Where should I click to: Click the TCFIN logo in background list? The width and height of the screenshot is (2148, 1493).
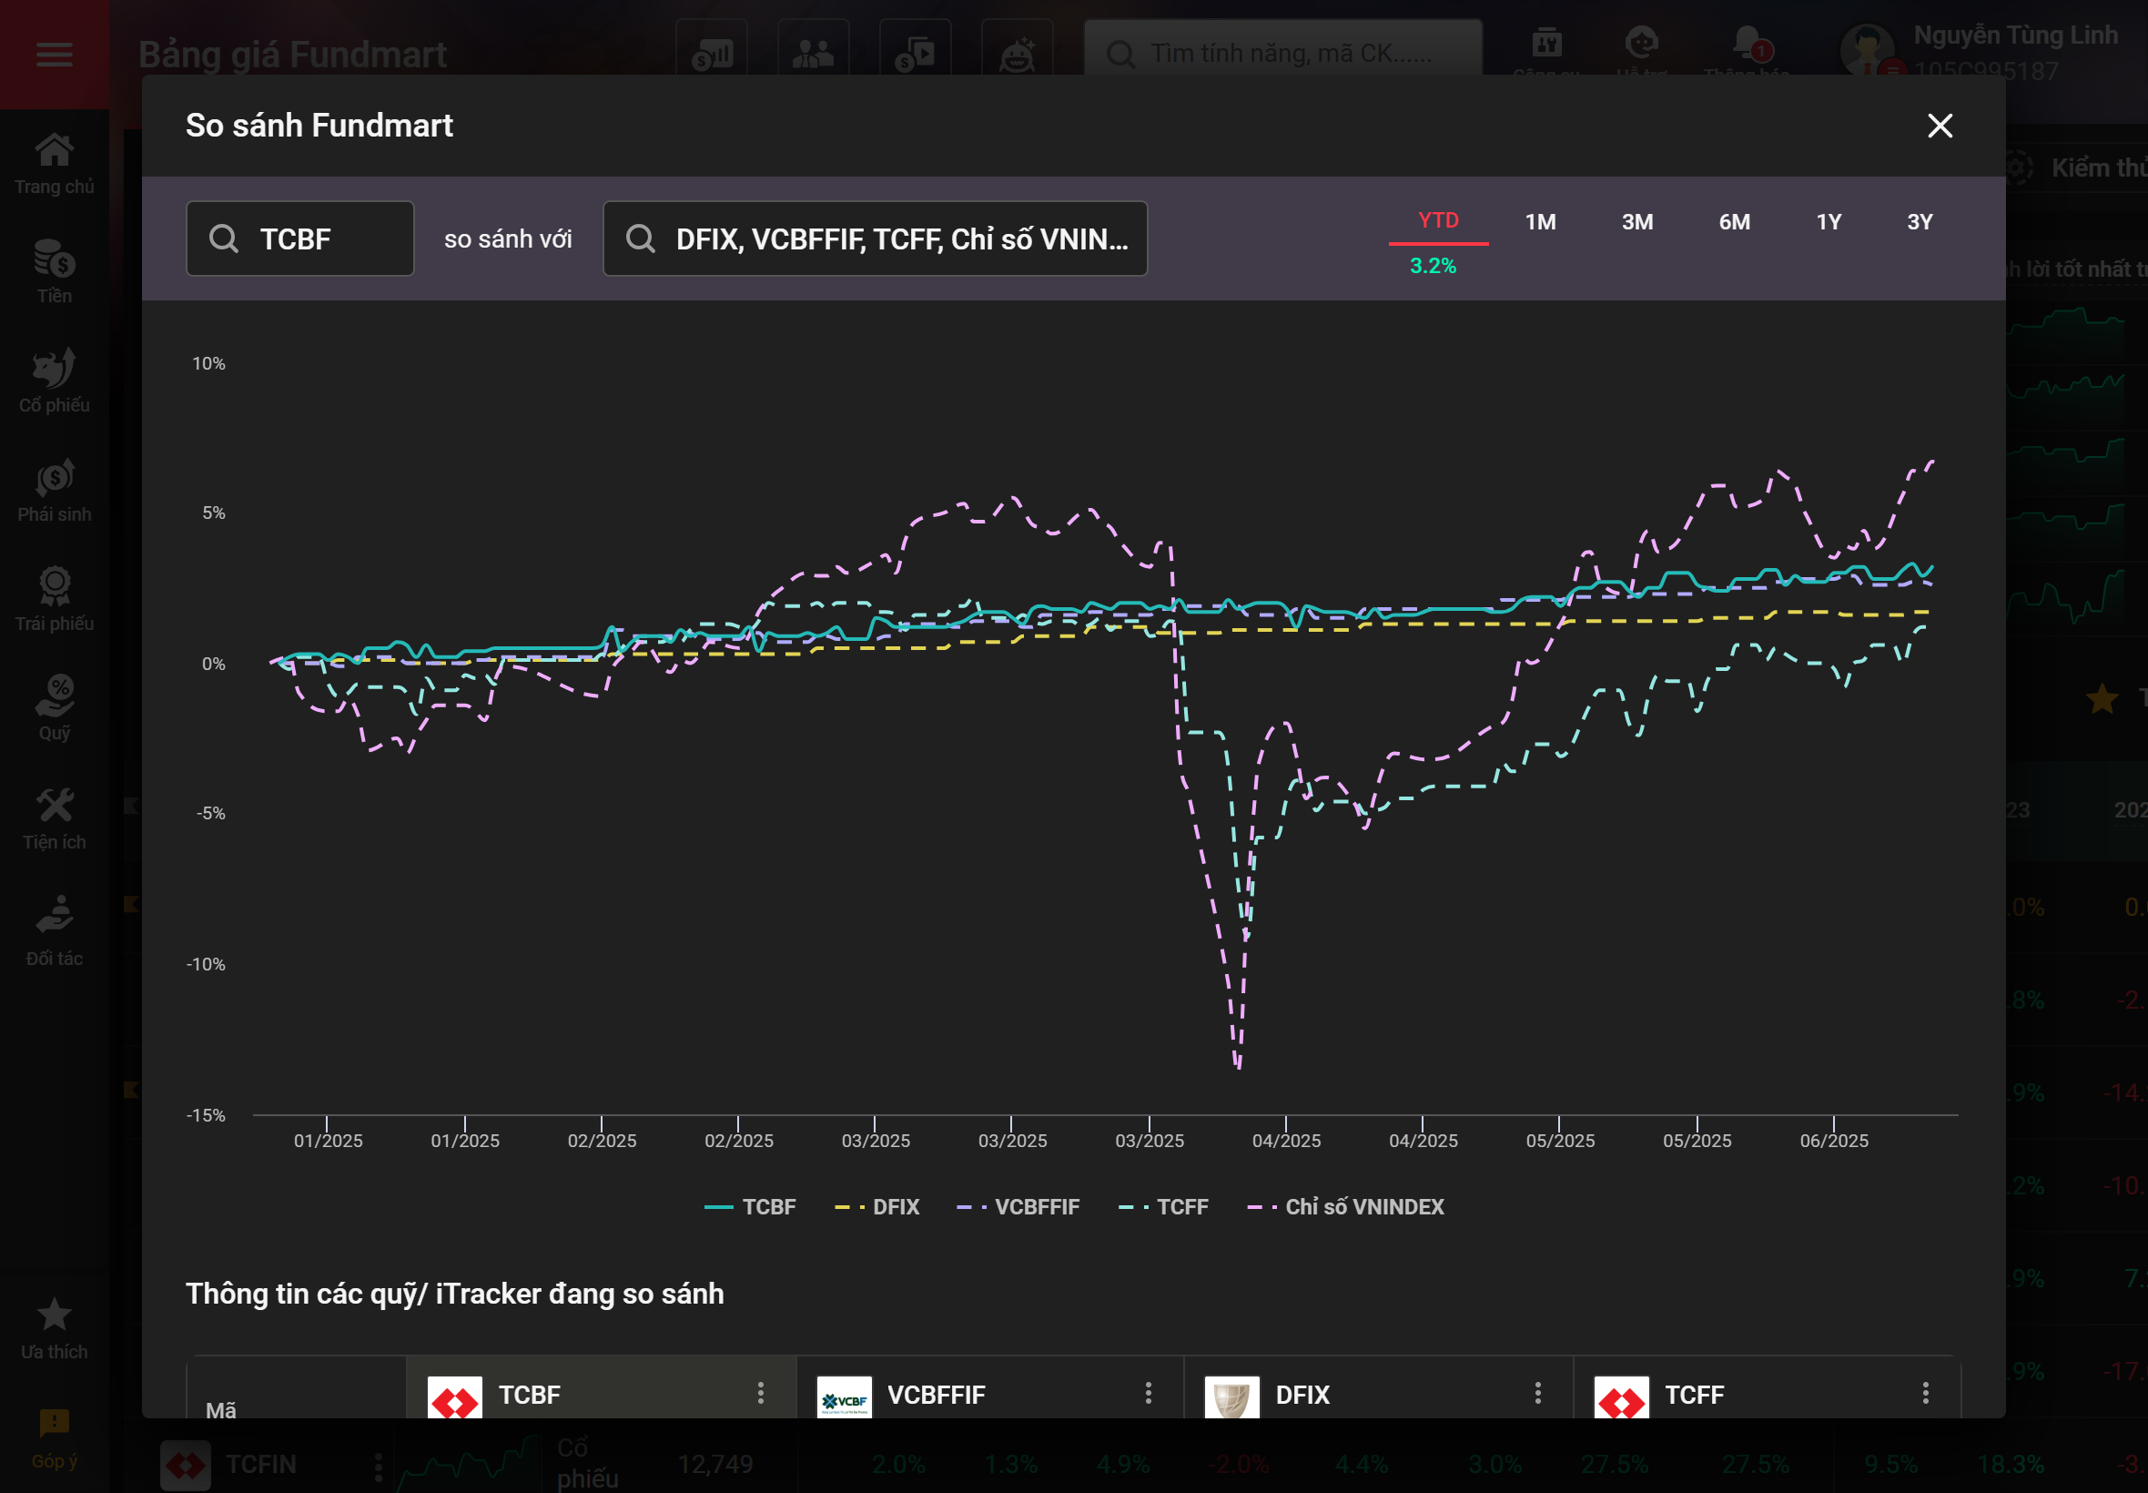click(185, 1465)
